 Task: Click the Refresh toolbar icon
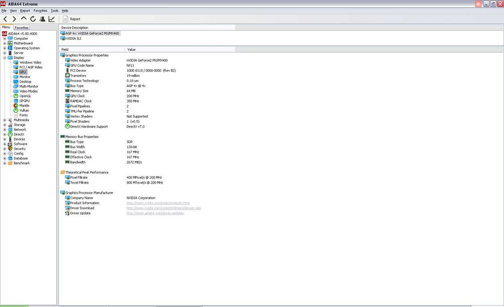(x=33, y=19)
